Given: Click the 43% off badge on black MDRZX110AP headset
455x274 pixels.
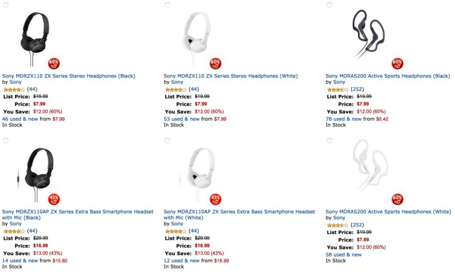Looking at the screenshot, I should click(x=54, y=199).
